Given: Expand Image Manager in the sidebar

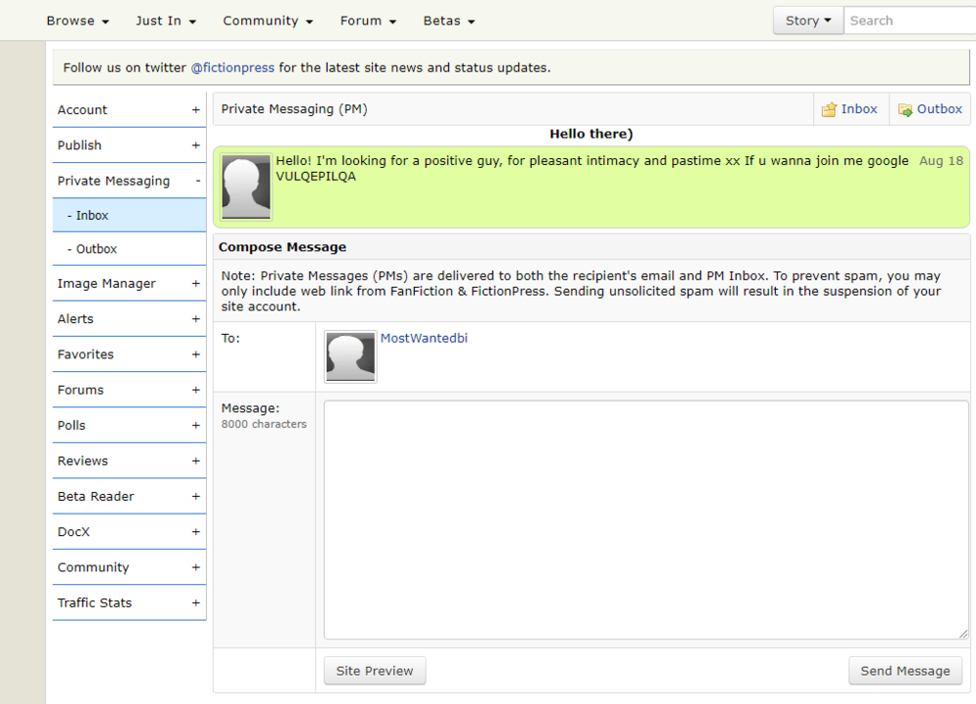Looking at the screenshot, I should point(129,283).
